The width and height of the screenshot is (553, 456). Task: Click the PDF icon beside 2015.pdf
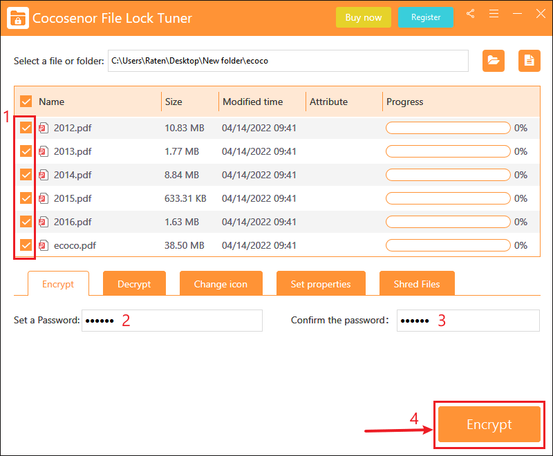coord(44,198)
